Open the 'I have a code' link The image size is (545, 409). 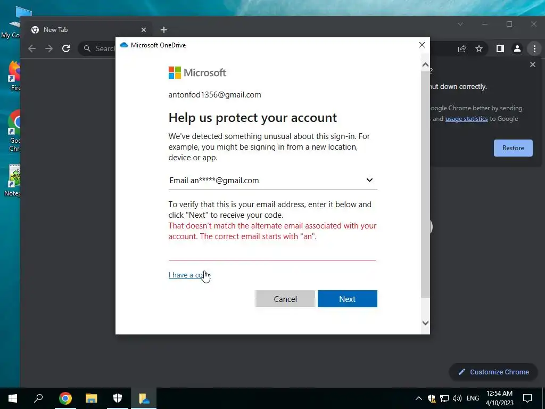pos(188,275)
